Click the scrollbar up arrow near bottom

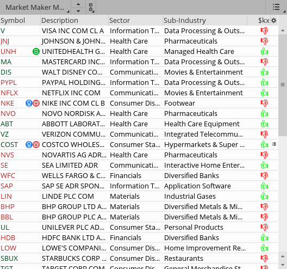click(x=283, y=256)
